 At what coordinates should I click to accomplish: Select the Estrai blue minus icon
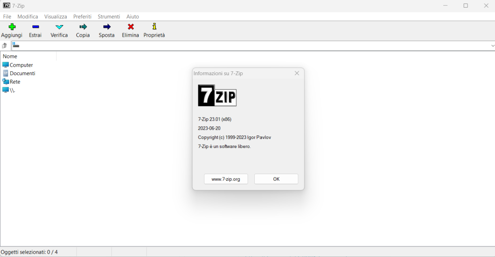click(35, 27)
